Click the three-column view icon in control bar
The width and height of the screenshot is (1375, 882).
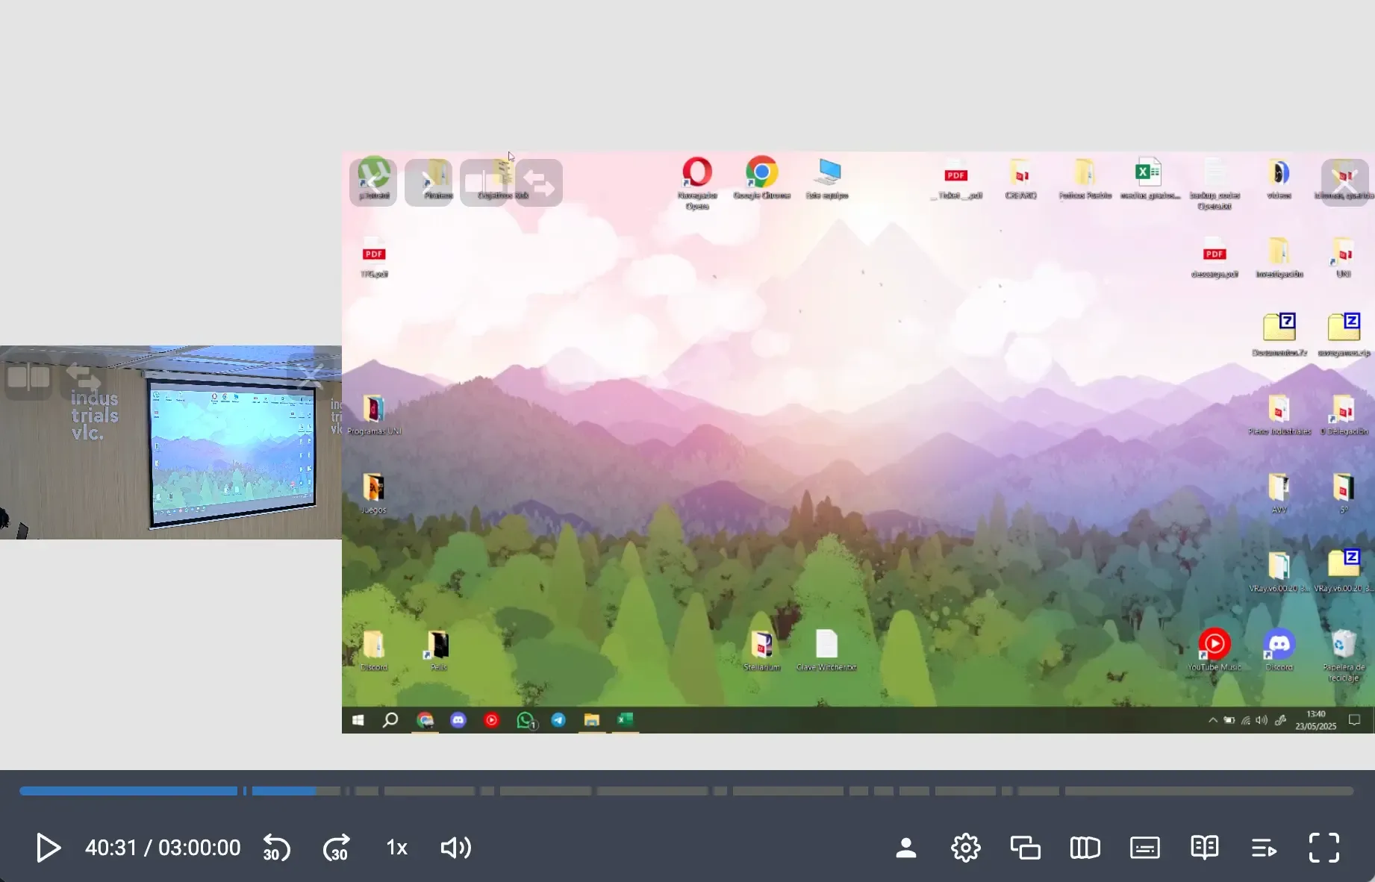coord(1085,848)
